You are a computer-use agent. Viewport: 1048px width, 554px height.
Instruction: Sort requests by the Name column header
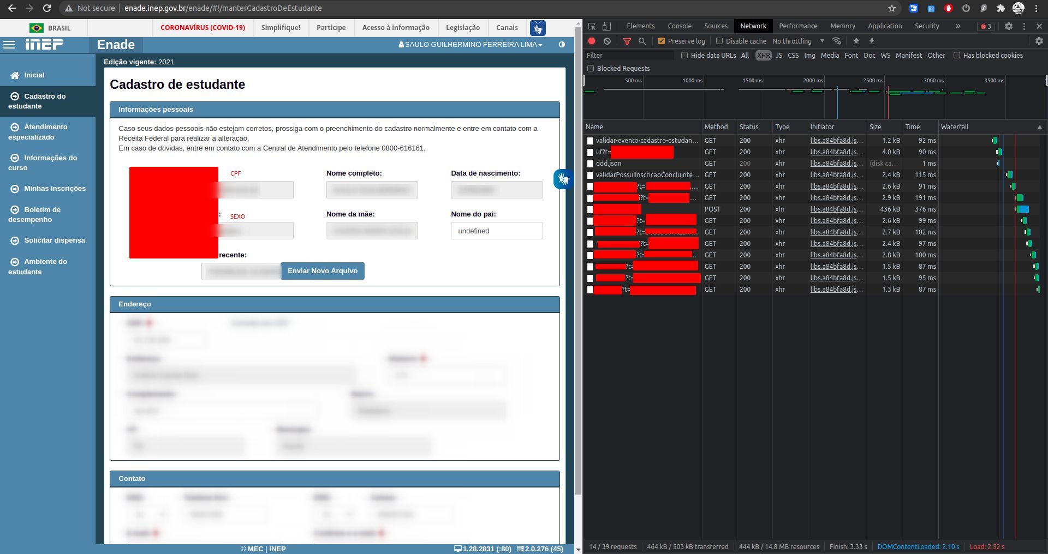pos(642,127)
